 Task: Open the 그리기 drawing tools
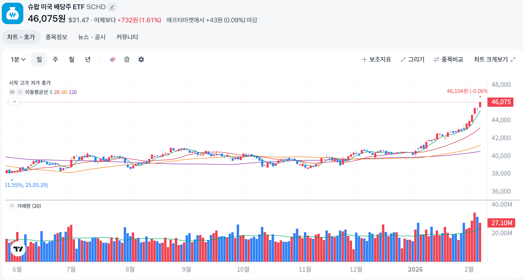coord(413,59)
